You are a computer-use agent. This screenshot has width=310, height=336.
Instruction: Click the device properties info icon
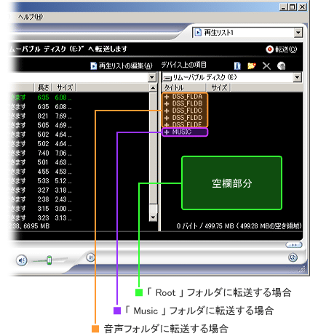(237, 65)
